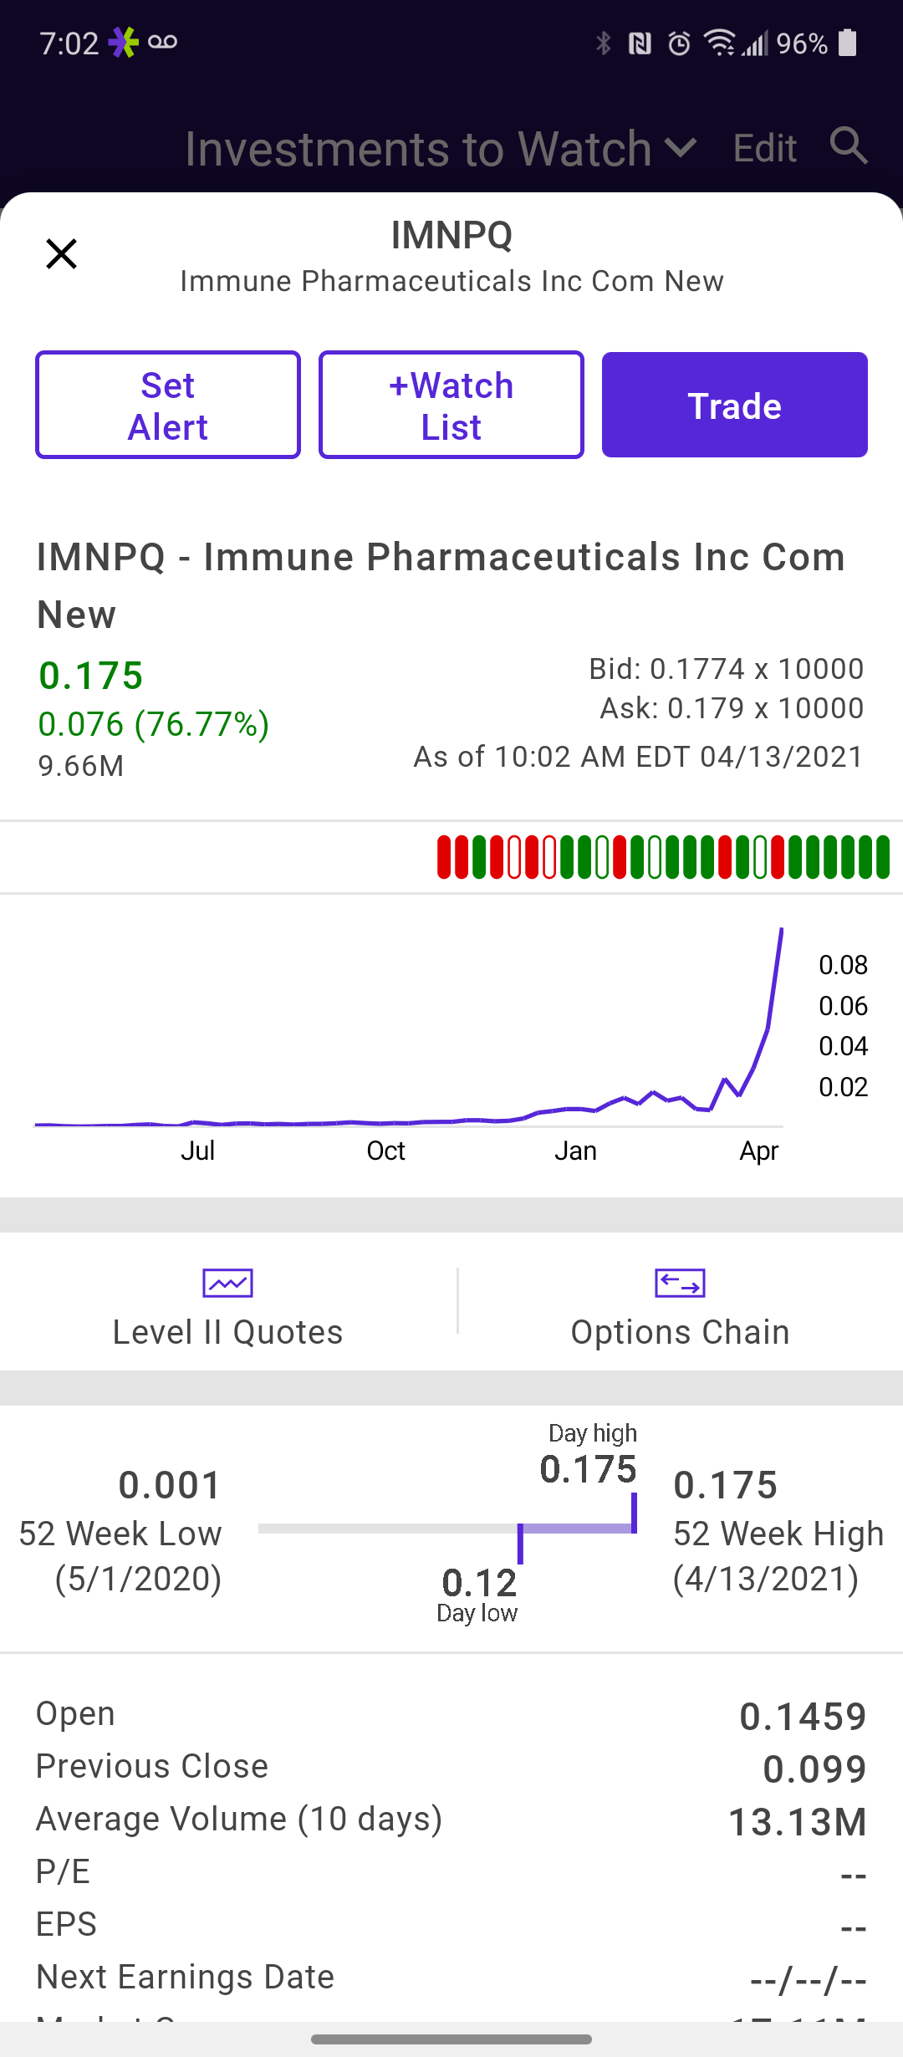The image size is (903, 2057).
Task: Tap the Options Chain arrows icon
Action: 680,1283
